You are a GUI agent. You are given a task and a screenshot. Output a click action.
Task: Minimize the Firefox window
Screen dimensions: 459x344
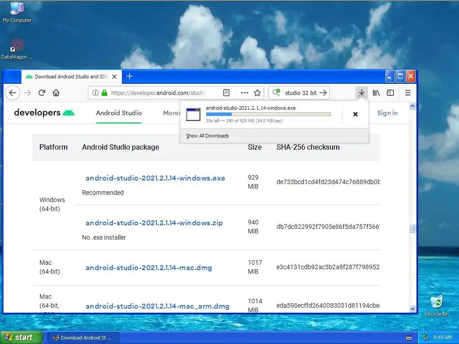click(390, 76)
